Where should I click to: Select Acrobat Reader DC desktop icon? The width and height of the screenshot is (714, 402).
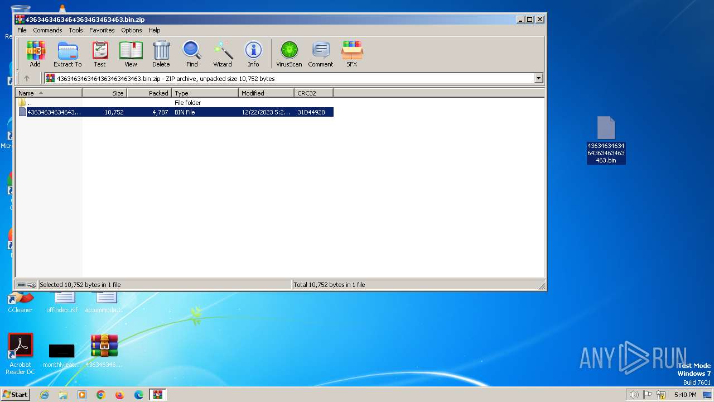20,354
